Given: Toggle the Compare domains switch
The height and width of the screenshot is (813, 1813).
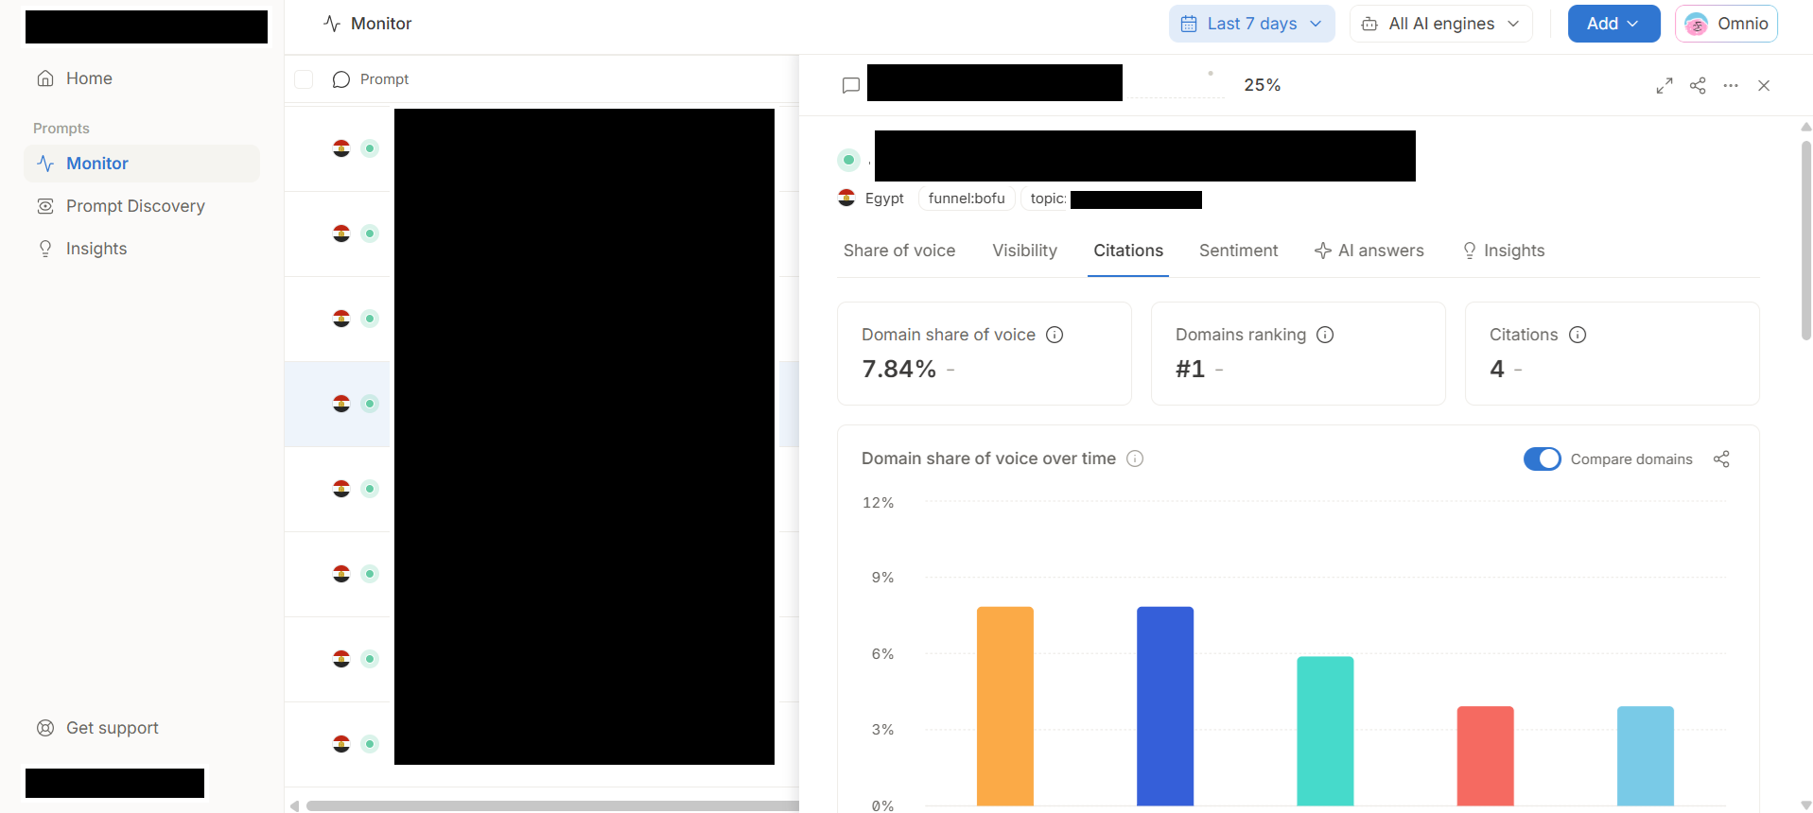Looking at the screenshot, I should pyautogui.click(x=1543, y=458).
